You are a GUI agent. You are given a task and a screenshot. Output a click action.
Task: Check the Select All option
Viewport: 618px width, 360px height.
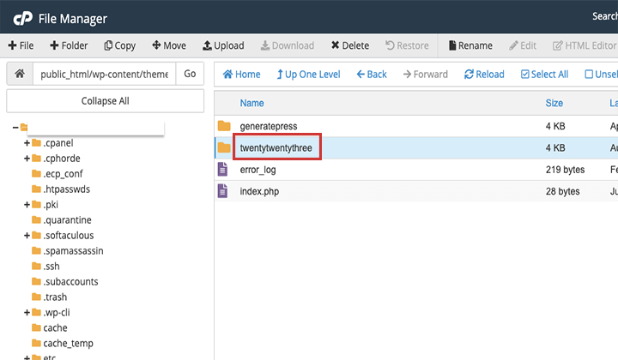[x=544, y=75]
